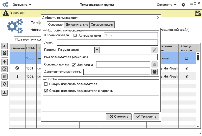Close the Добавить пользователя dialog
202x136 pixels.
158,17
